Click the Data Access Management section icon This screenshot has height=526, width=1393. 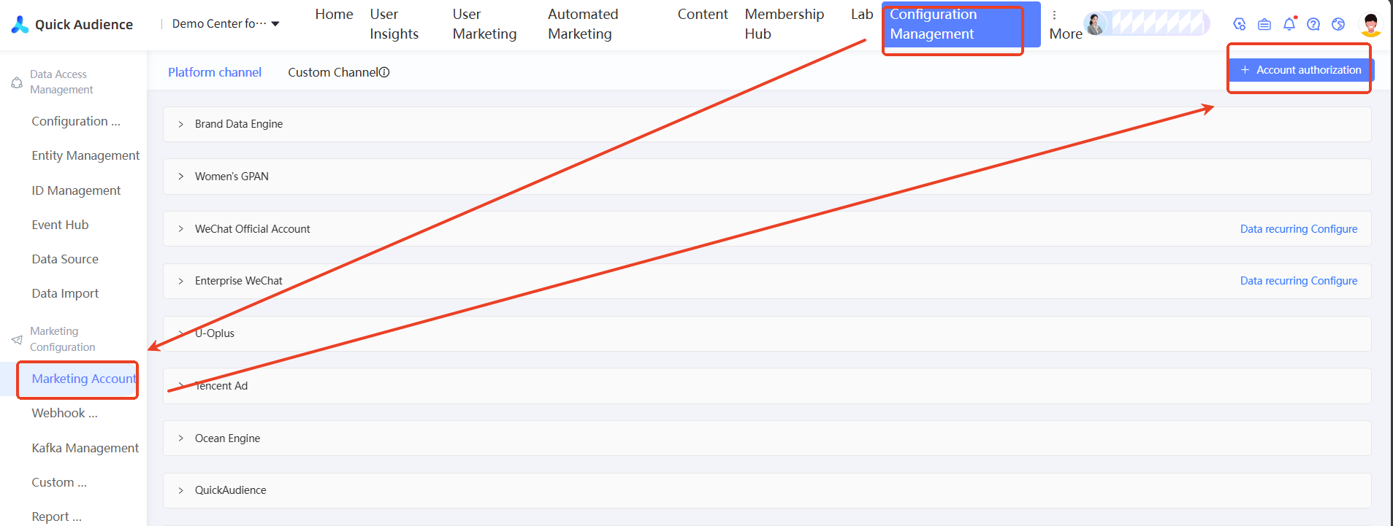pyautogui.click(x=17, y=82)
